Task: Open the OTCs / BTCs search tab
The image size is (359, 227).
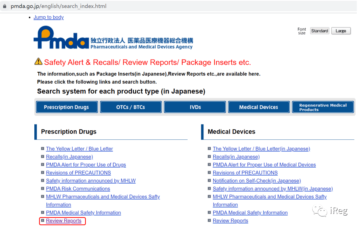Action: pos(131,107)
